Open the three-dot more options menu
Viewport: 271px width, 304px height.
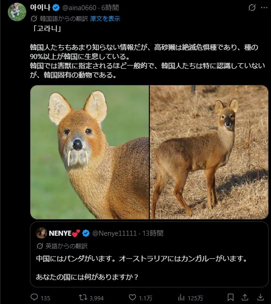point(264,8)
